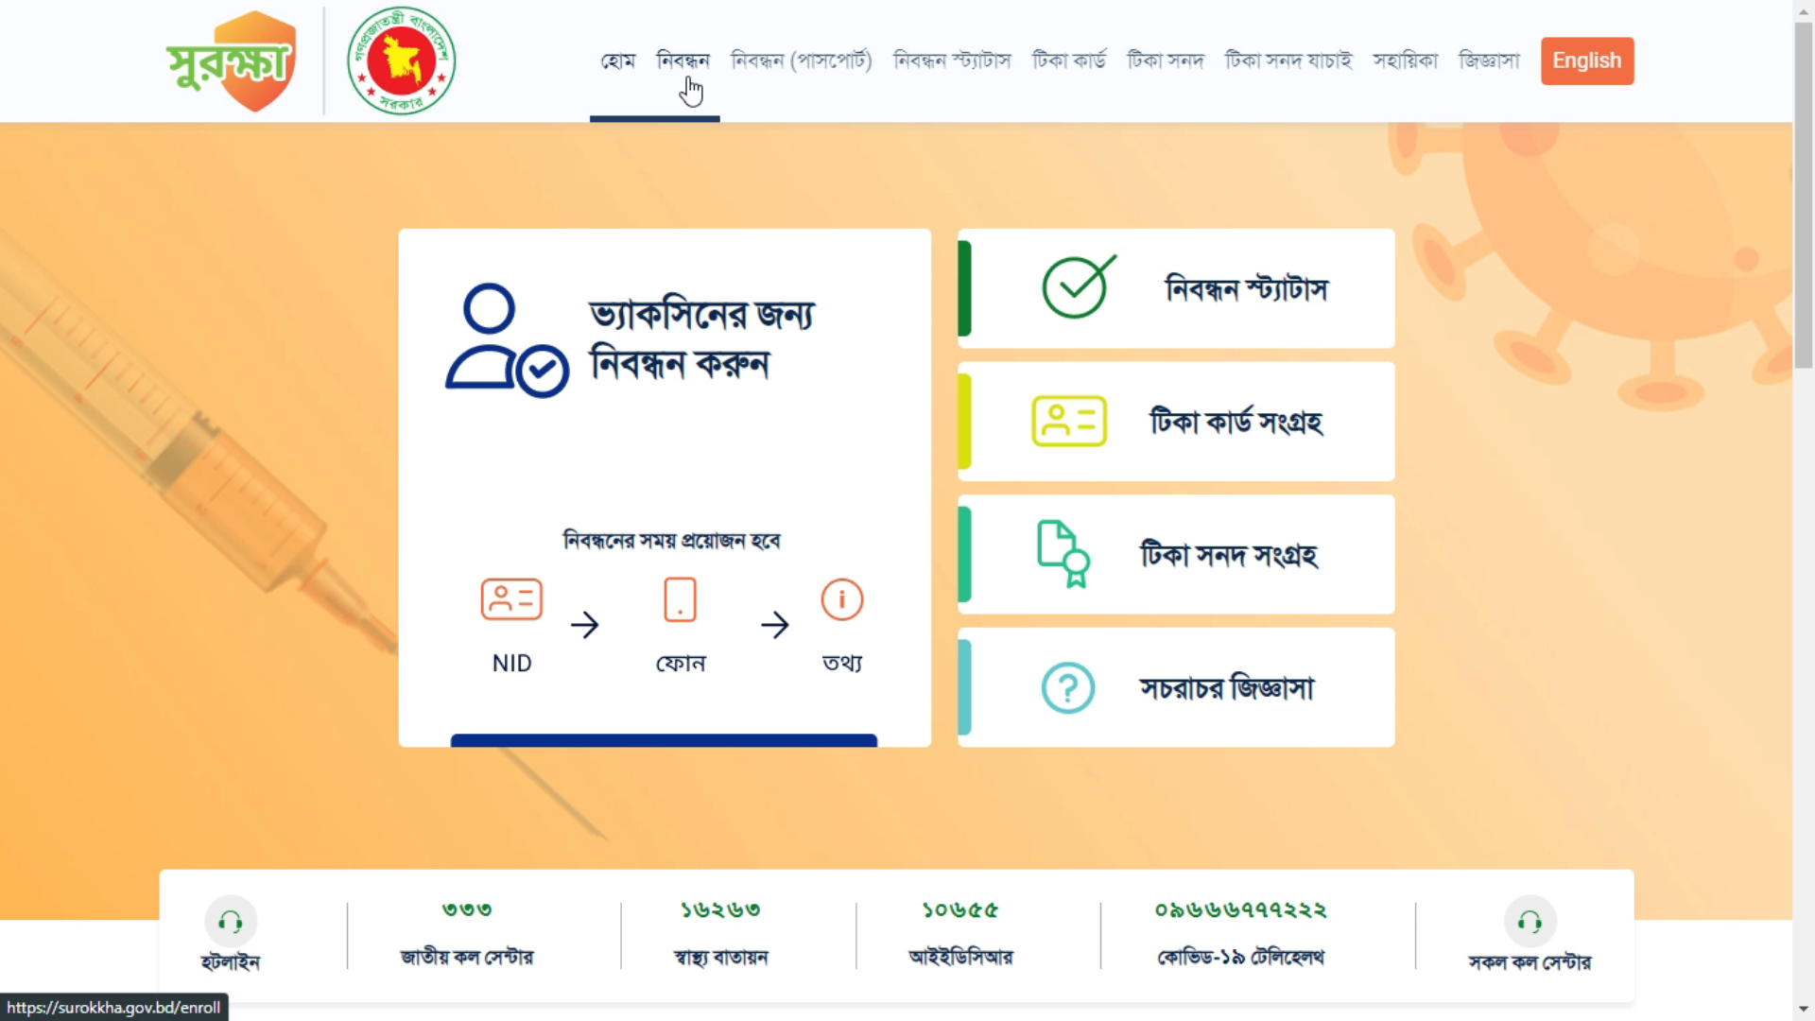The width and height of the screenshot is (1815, 1021).
Task: Click the yellow vaccine card icon
Action: pyautogui.click(x=1069, y=422)
